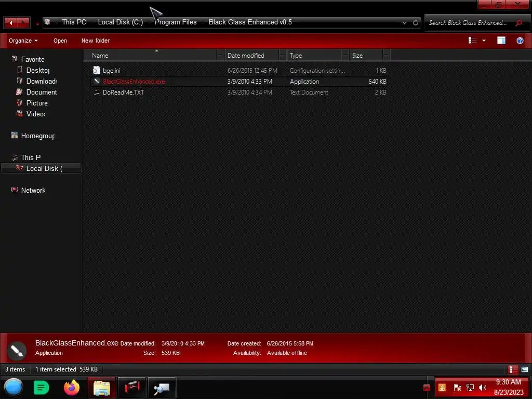
Task: Open filter dropdown of Size column
Action: 386,55
